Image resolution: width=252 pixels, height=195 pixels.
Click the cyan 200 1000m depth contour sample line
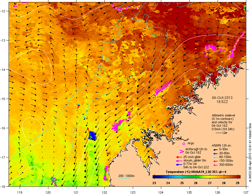click(x=124, y=178)
